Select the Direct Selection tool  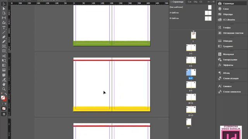(x=4, y=8)
